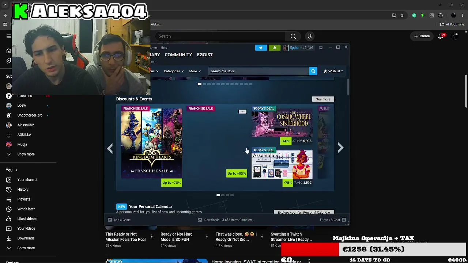Open options for 'That was close' video
Image resolution: width=468 pixels, height=263 pixels.
point(262,237)
